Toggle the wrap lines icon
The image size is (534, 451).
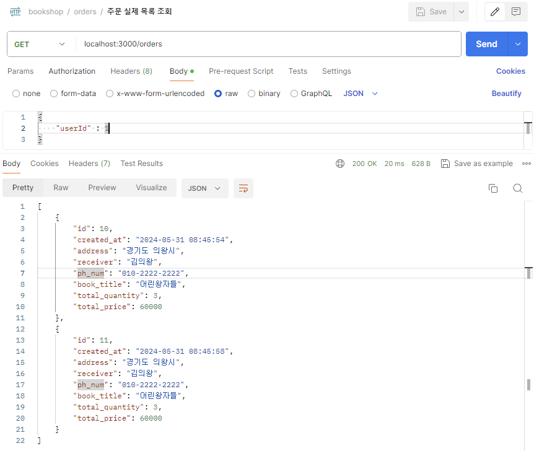click(x=243, y=188)
